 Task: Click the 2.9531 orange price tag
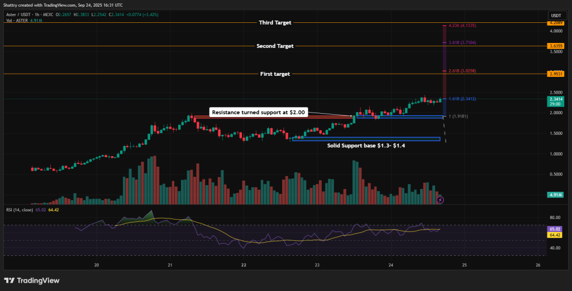(x=556, y=74)
